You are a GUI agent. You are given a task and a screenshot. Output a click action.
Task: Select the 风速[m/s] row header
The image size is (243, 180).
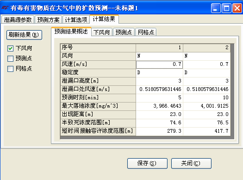(x=98, y=64)
